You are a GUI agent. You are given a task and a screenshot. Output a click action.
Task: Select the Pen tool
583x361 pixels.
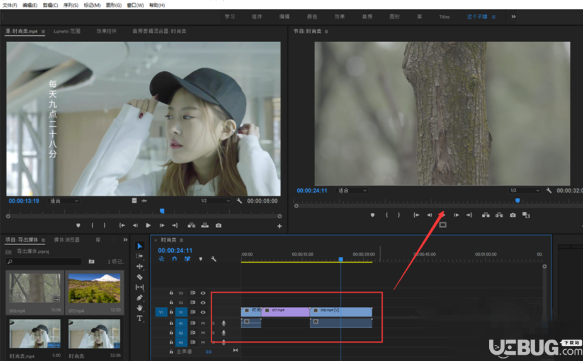pos(139,297)
